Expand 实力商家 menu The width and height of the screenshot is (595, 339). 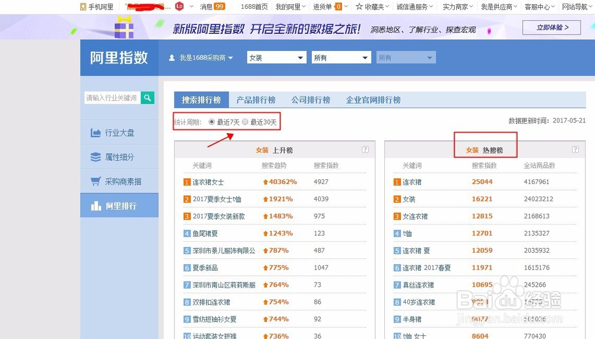coord(458,7)
